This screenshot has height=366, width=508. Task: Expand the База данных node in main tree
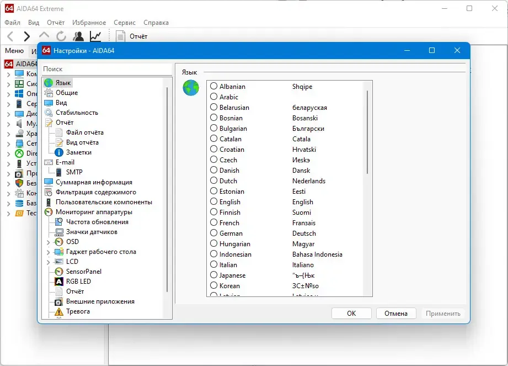click(x=8, y=204)
